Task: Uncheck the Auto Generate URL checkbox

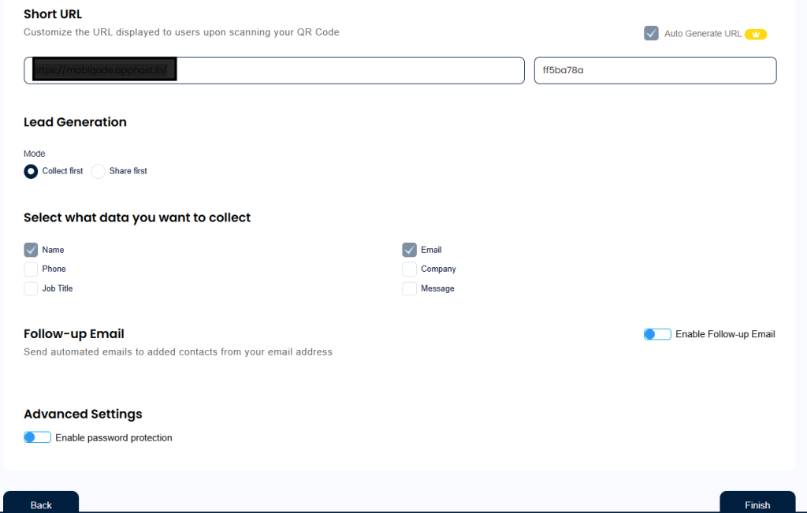Action: (651, 33)
